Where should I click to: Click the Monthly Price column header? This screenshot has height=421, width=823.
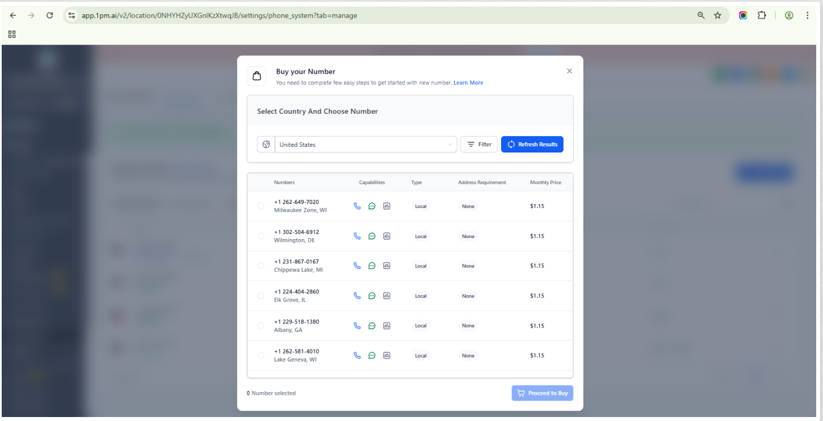coord(545,182)
